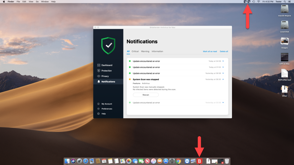This screenshot has height=165, width=294.
Task: Open Launchpad from the Dock
Action: tap(79, 161)
